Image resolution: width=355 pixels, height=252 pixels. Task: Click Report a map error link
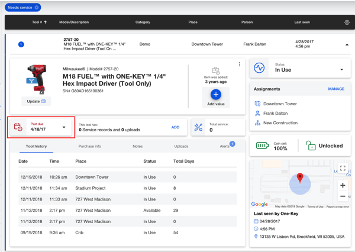coord(338,206)
